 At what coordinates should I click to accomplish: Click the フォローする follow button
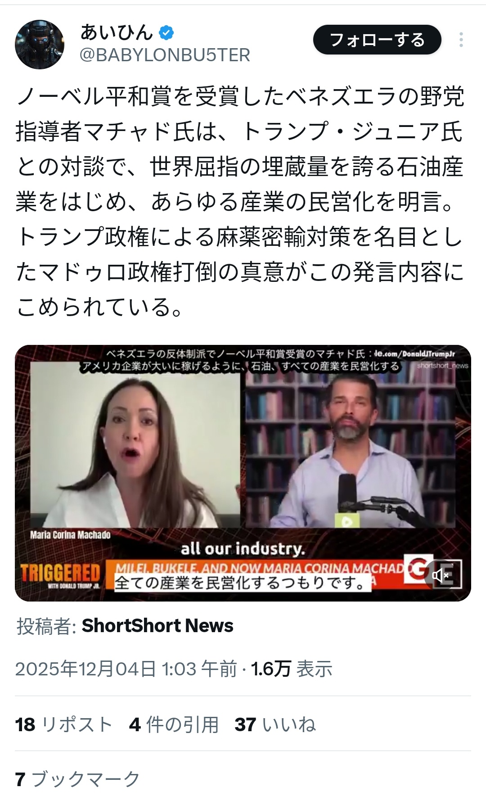point(377,40)
